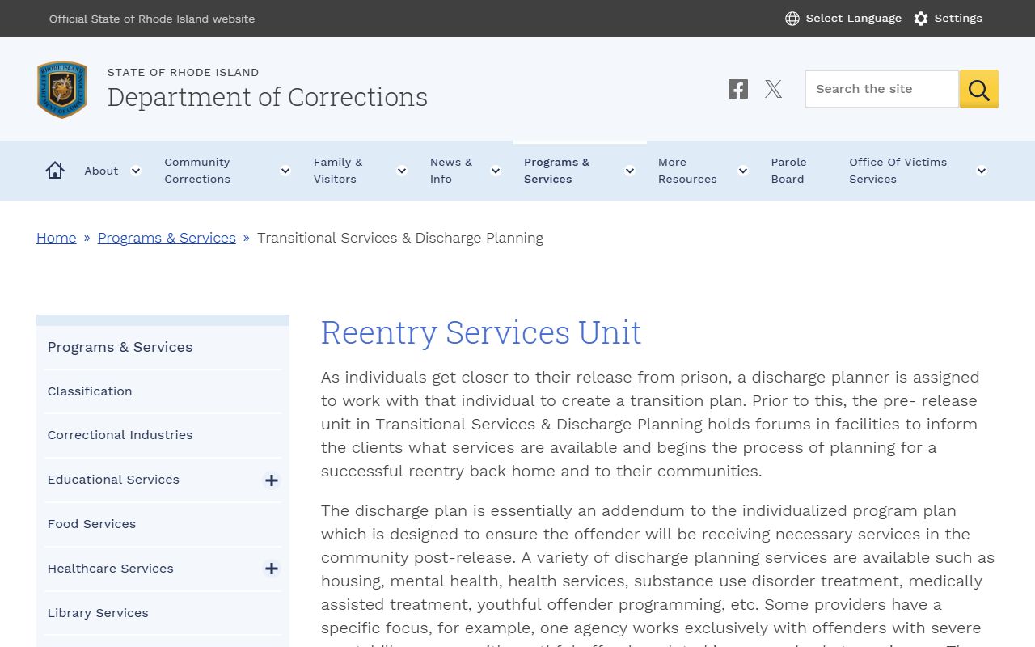The image size is (1035, 647).
Task: Open Classification in the sidebar
Action: 90,391
